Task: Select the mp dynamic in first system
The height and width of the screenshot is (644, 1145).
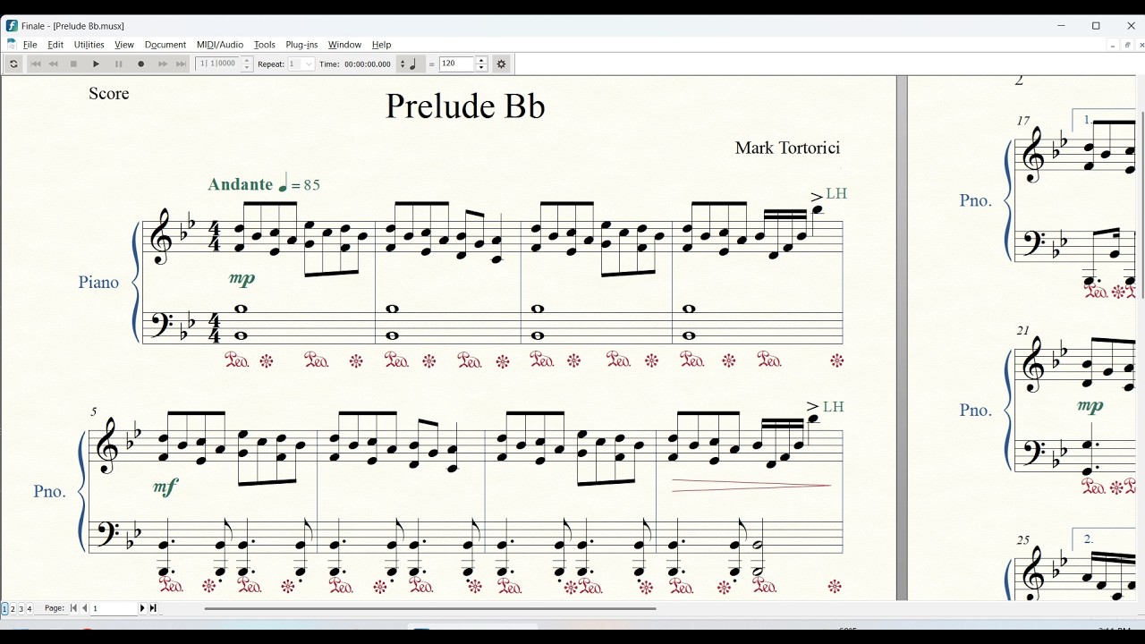Action: tap(242, 279)
